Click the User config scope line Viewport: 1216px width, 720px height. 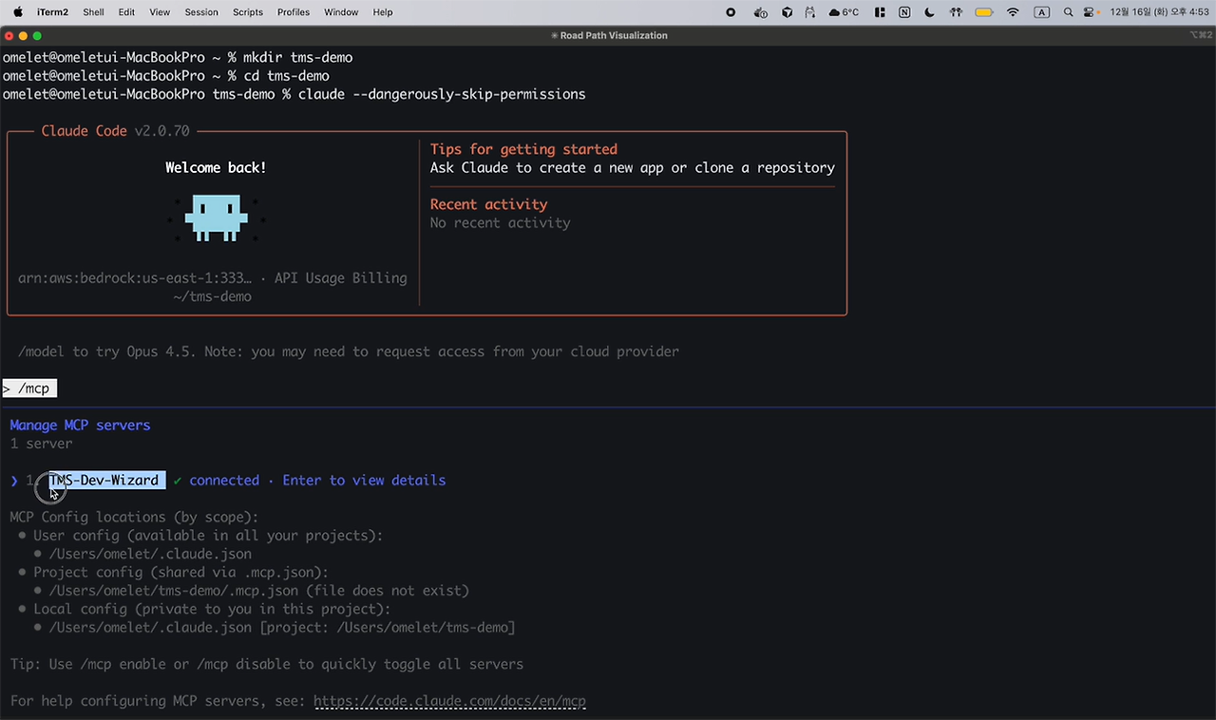(x=208, y=536)
